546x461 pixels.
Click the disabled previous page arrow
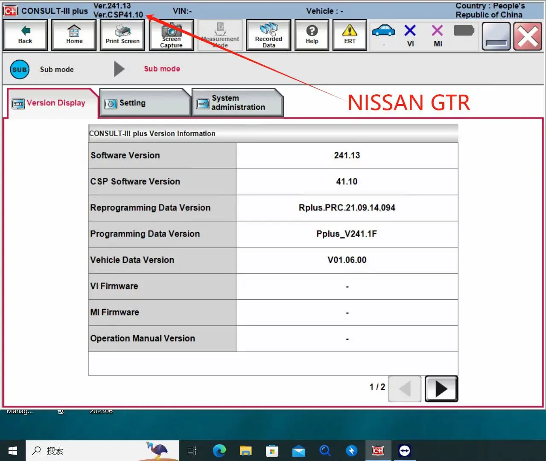[405, 389]
